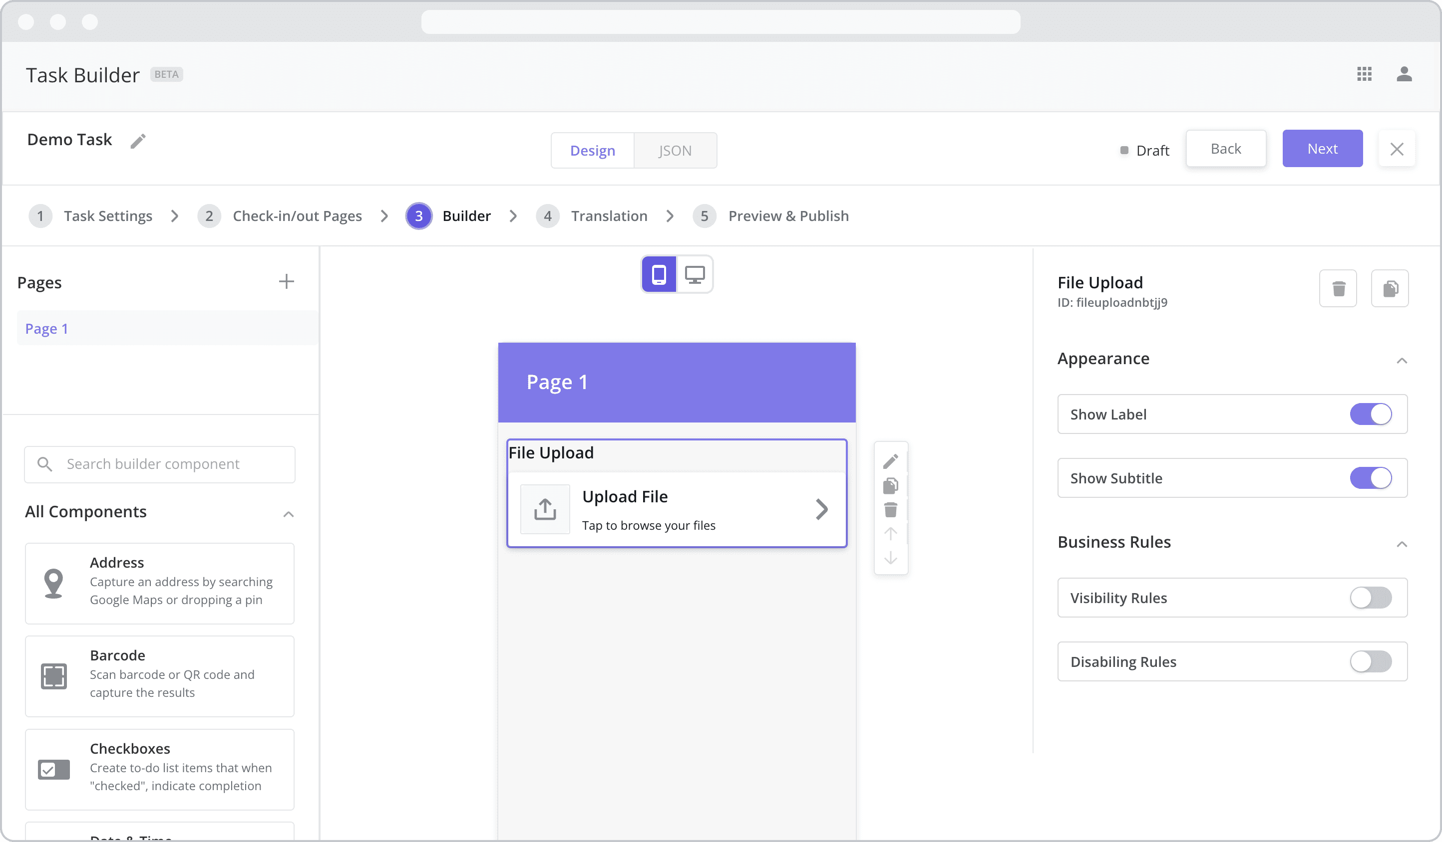Add a new page with plus icon

point(286,281)
